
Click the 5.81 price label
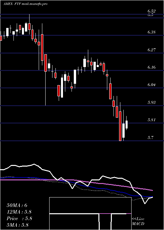pyautogui.click(x=152, y=120)
